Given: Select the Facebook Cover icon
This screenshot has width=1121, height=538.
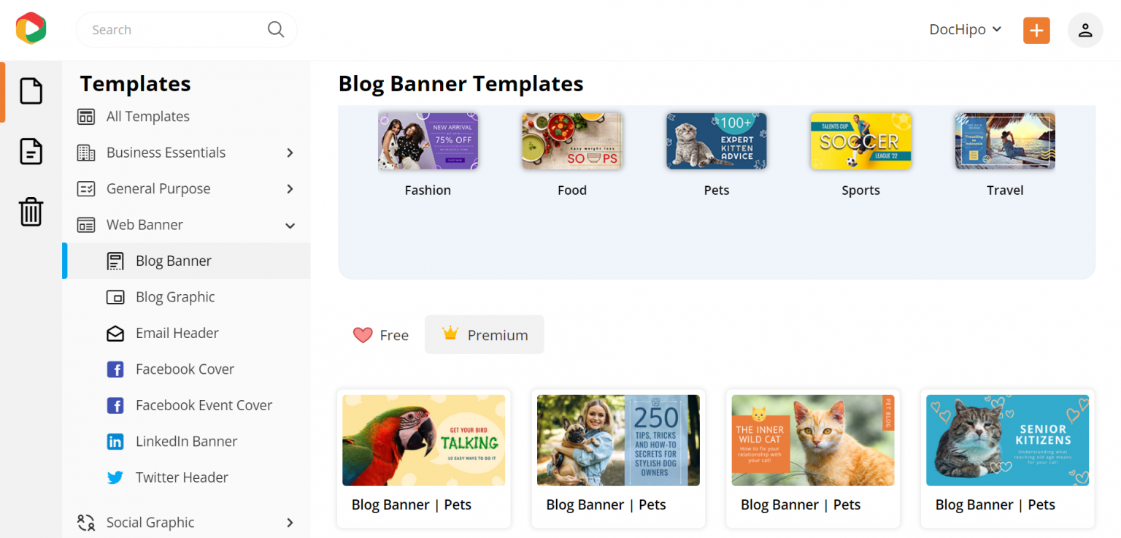Looking at the screenshot, I should click(x=115, y=369).
